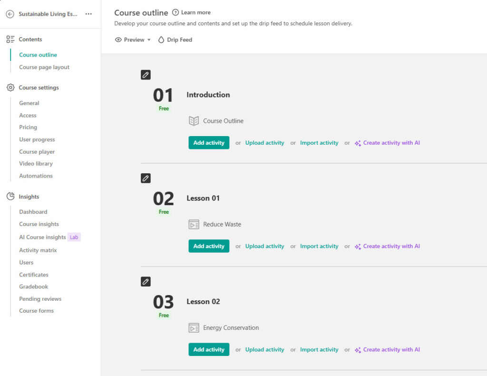Viewport: 487px width, 376px height.
Task: Click the ebook icon beside Course Outline activity
Action: pyautogui.click(x=194, y=121)
